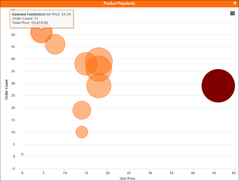Click the leftmost bubble cluster at Unit Price 15

click(x=84, y=64)
